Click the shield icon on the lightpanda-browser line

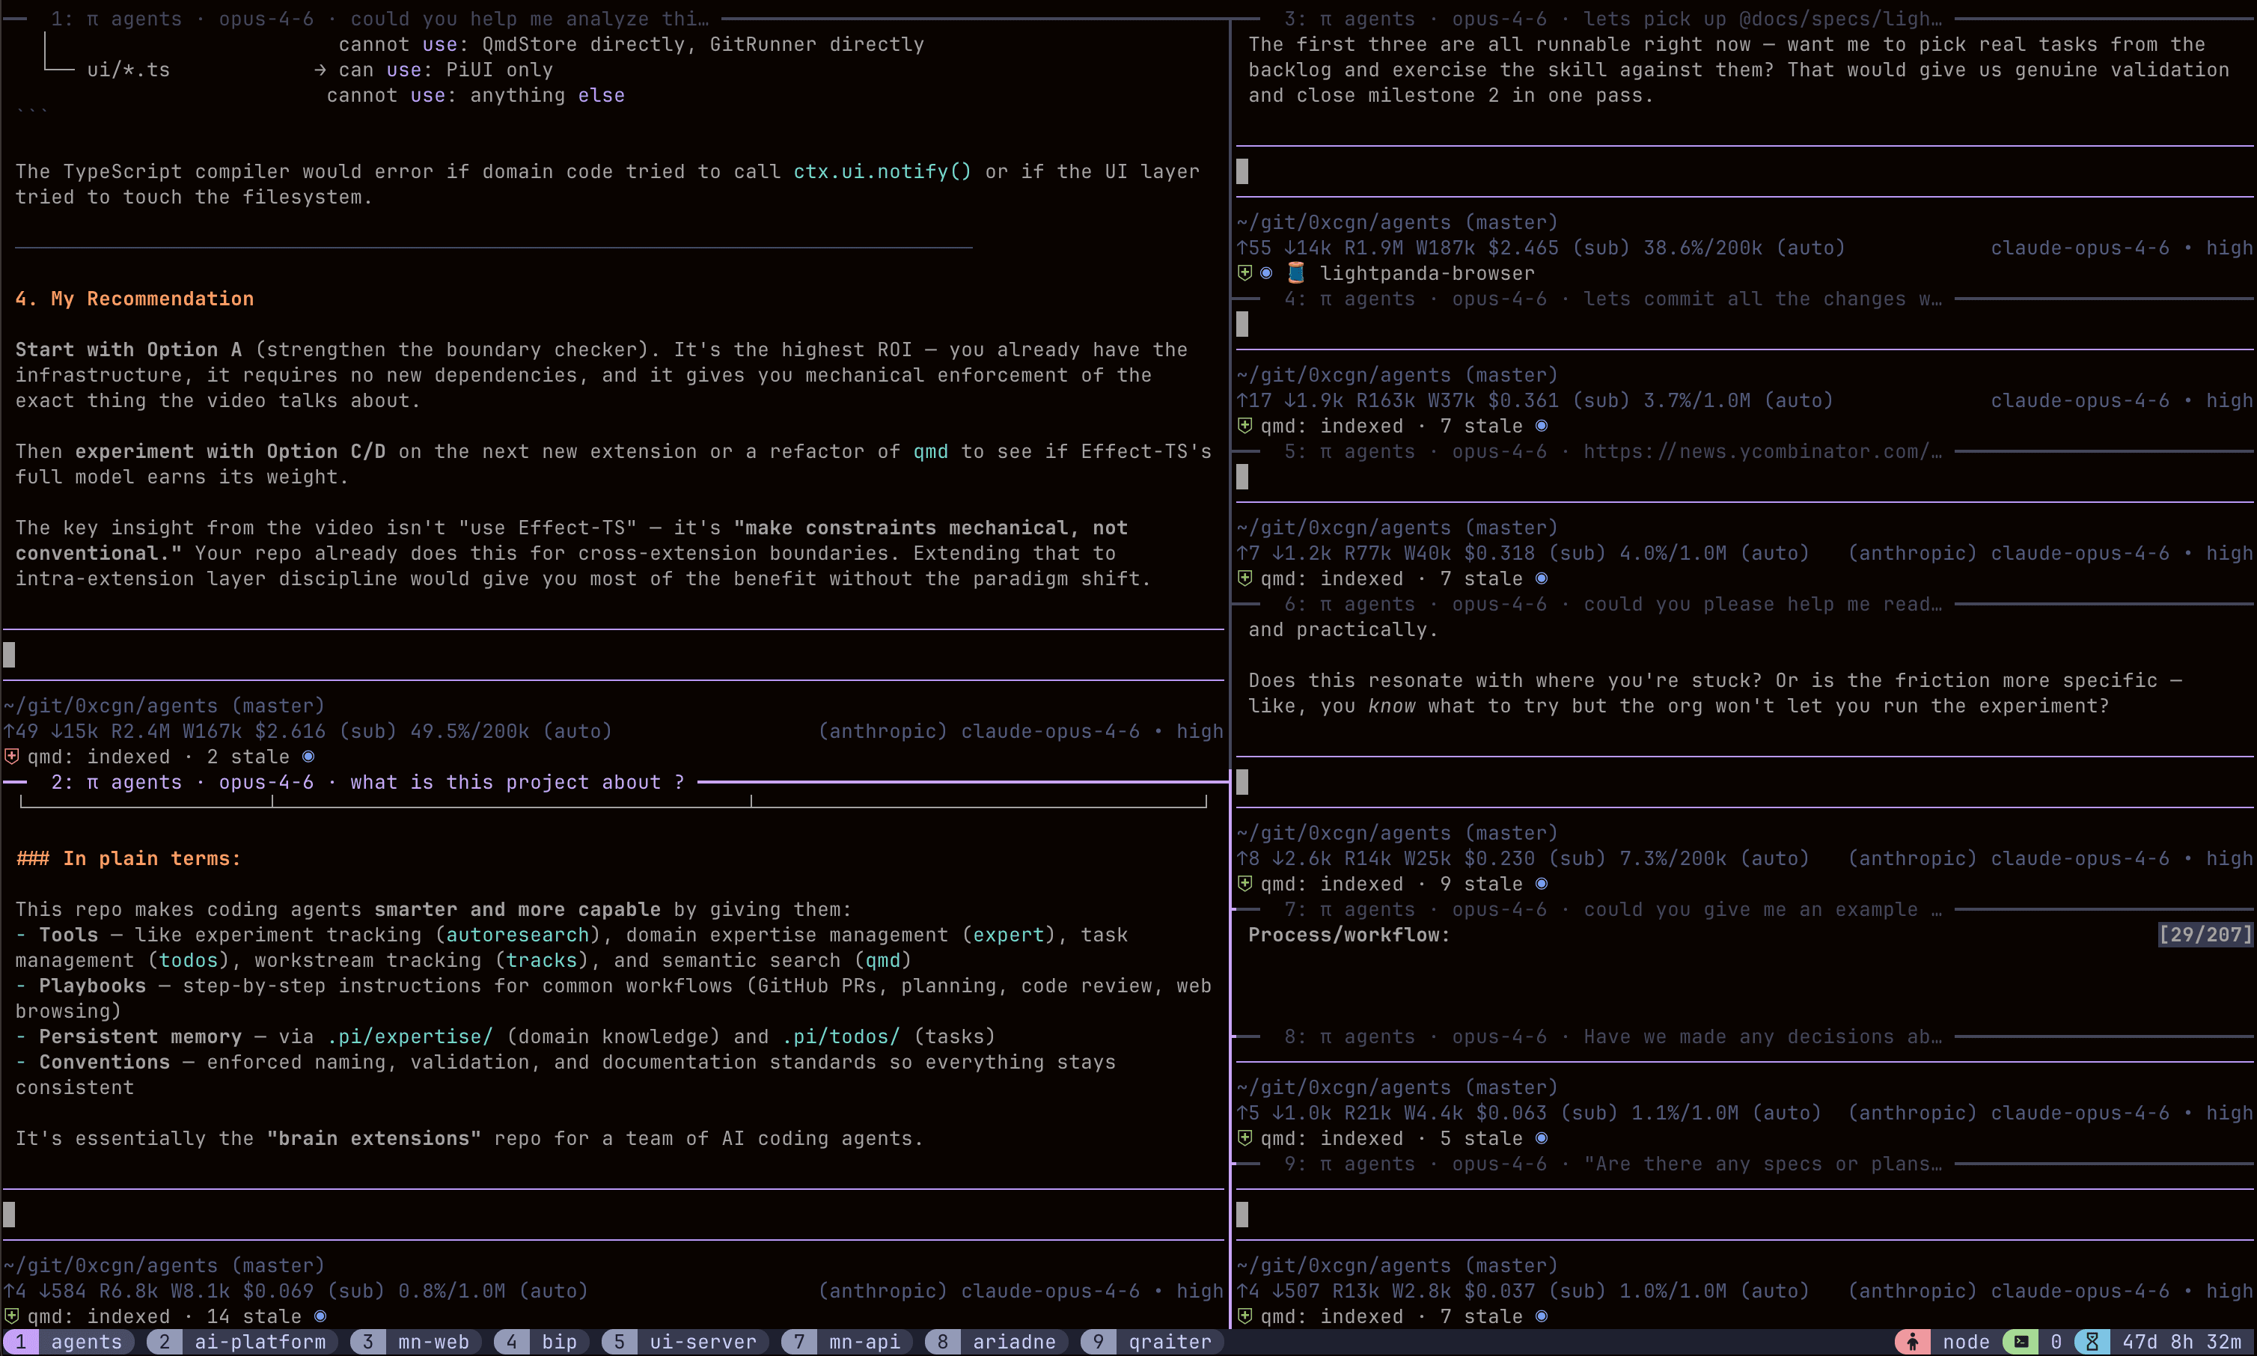1244,272
